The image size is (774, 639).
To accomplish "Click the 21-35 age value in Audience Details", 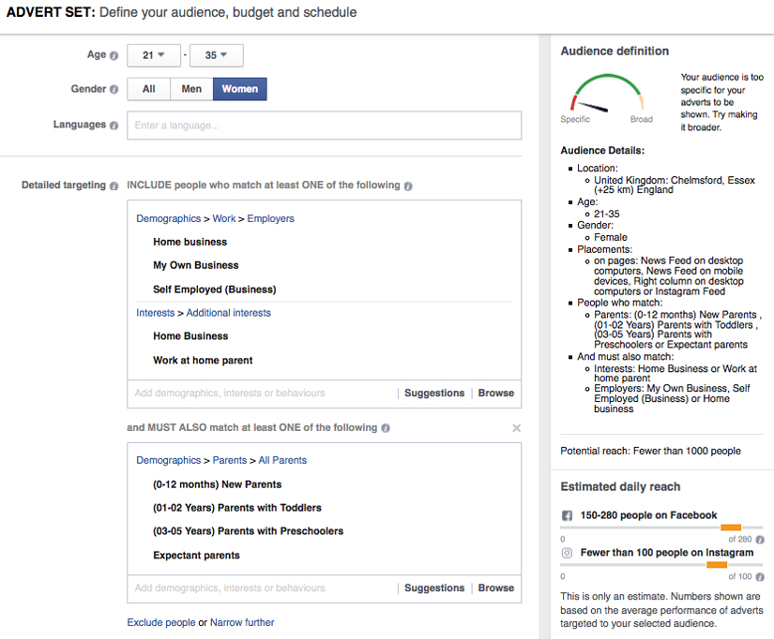I will (x=607, y=214).
